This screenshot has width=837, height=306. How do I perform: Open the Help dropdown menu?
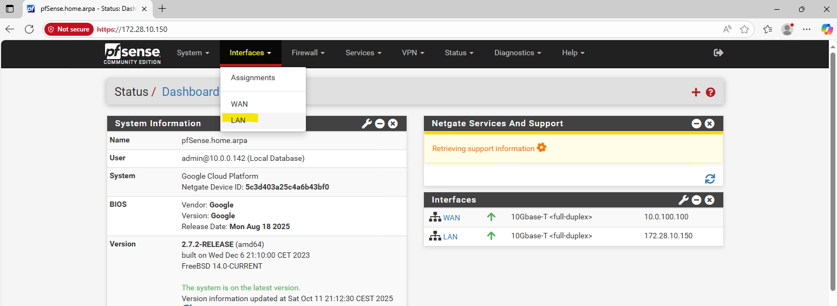coord(573,53)
